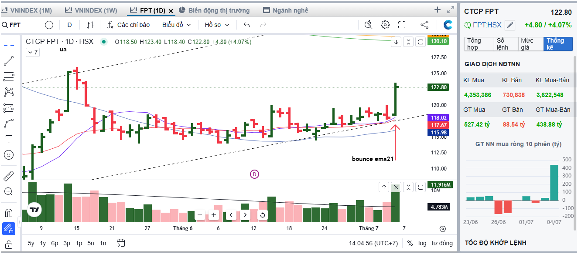Switch to VNINDEX (1W) tab

[x=91, y=10]
